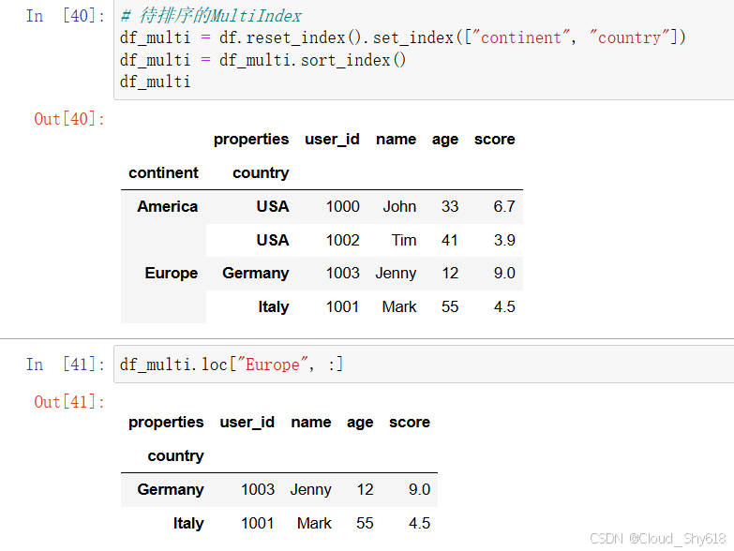The height and width of the screenshot is (551, 734).
Task: Click the df_multi.loc["Europe", :] code
Action: coord(232,364)
